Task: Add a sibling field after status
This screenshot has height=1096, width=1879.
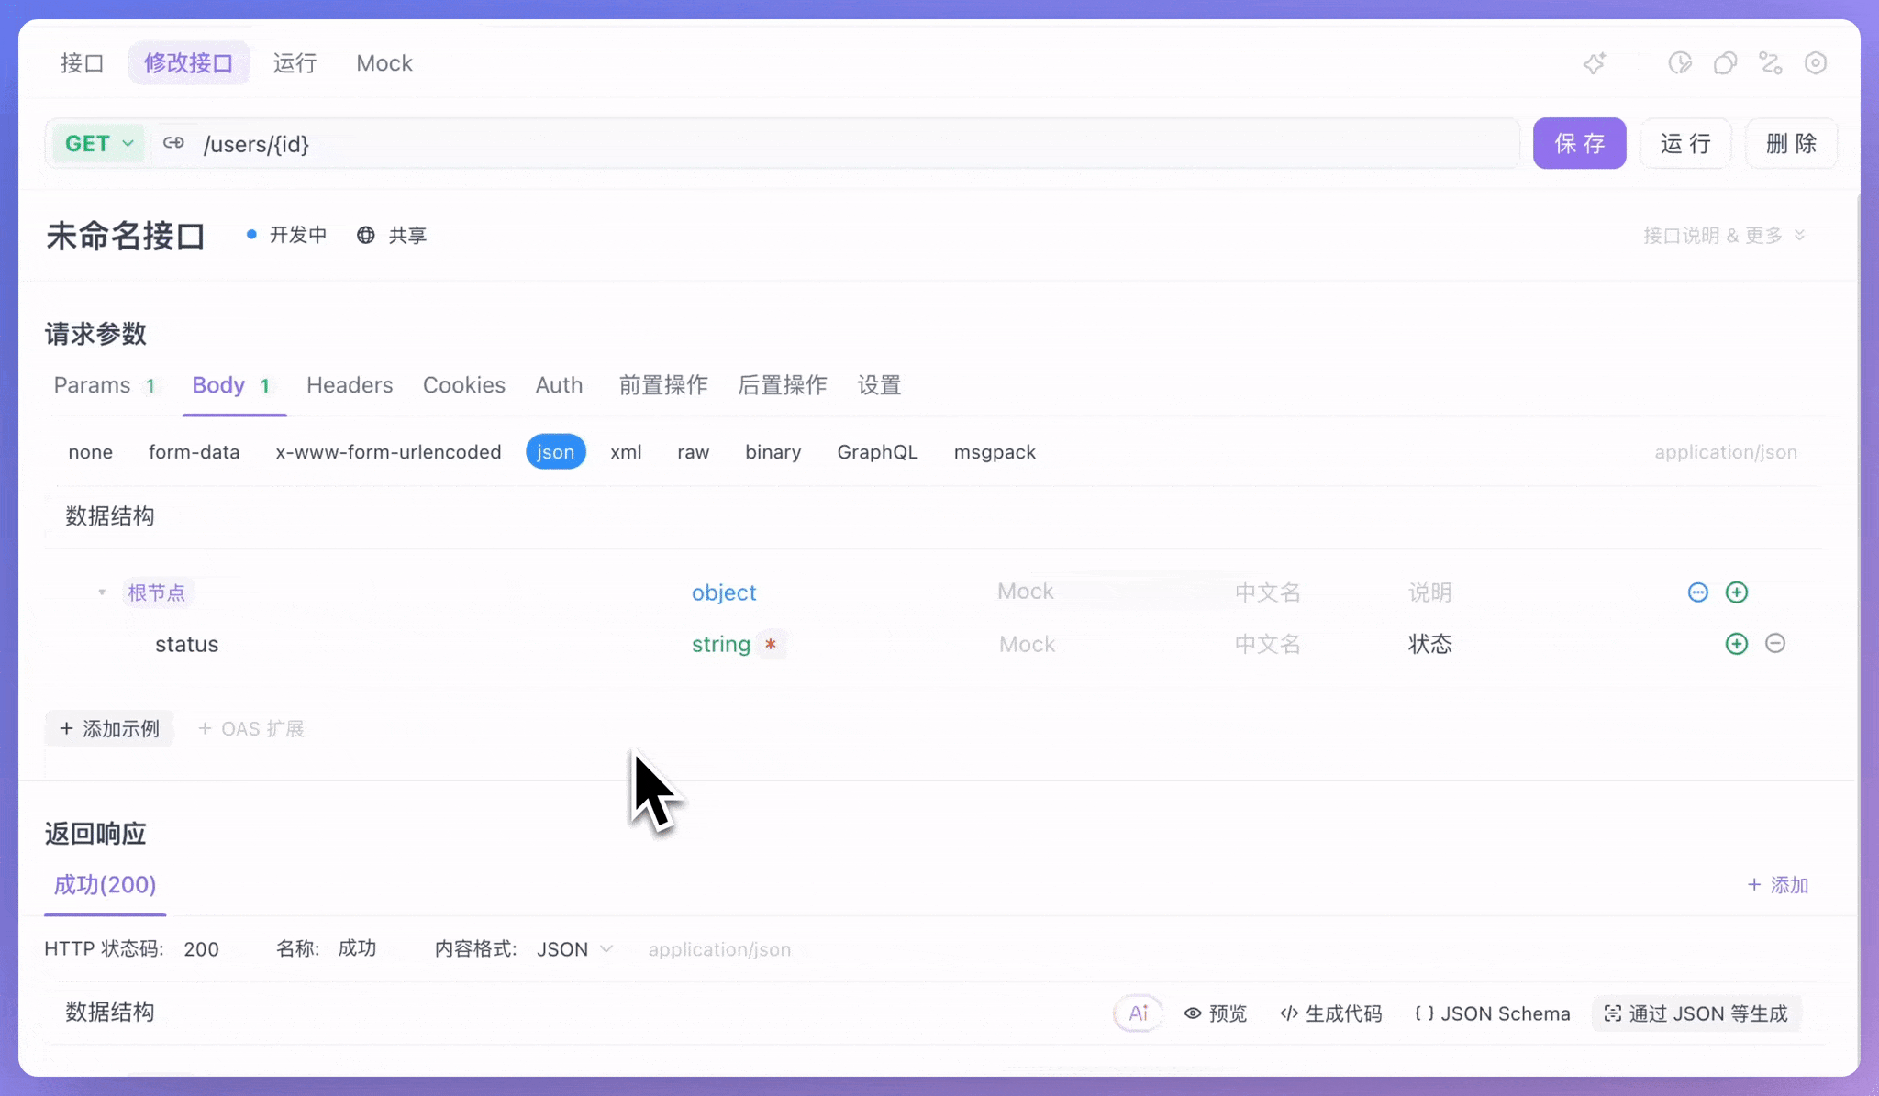Action: 1736,644
